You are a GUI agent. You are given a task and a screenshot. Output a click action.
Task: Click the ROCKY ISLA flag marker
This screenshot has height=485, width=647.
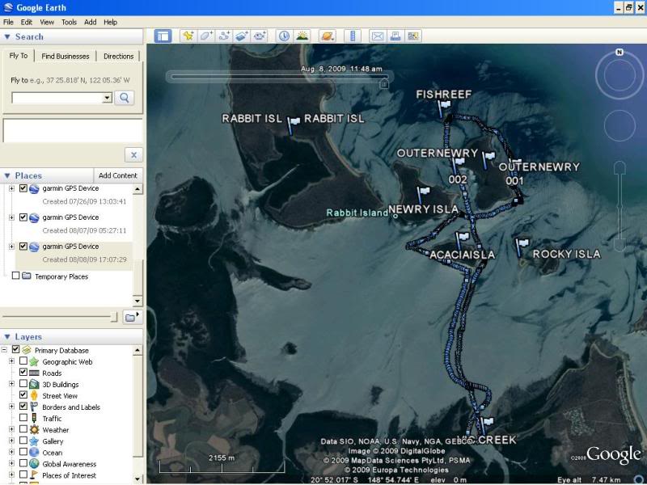[x=522, y=247]
